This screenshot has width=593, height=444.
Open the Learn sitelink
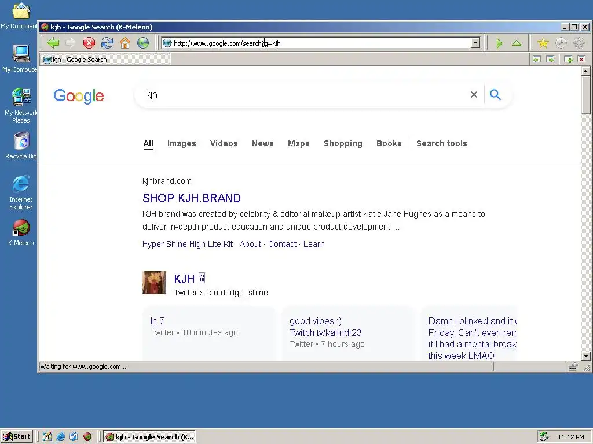pyautogui.click(x=314, y=244)
